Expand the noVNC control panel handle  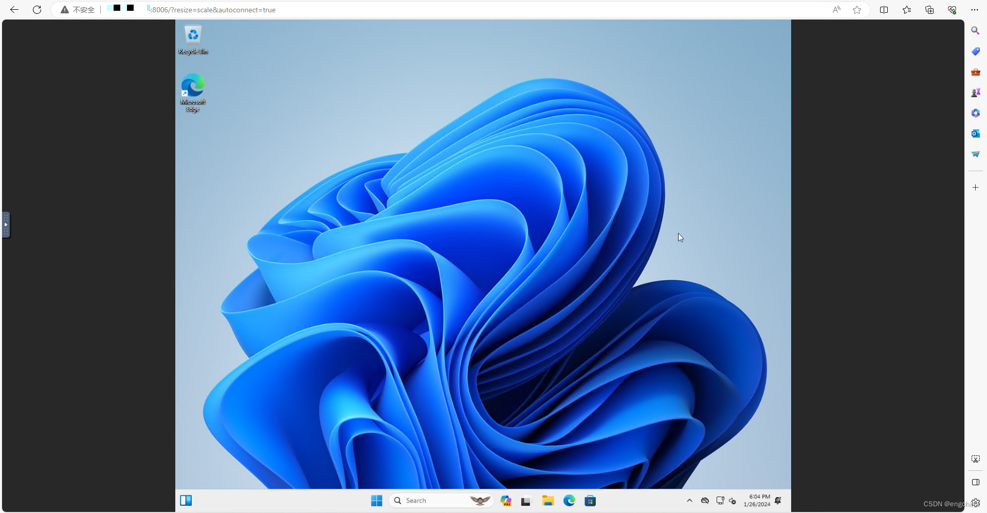click(6, 225)
